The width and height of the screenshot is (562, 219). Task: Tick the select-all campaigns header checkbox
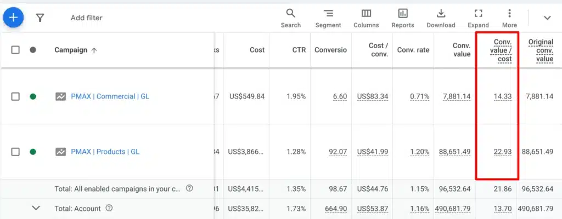[15, 50]
